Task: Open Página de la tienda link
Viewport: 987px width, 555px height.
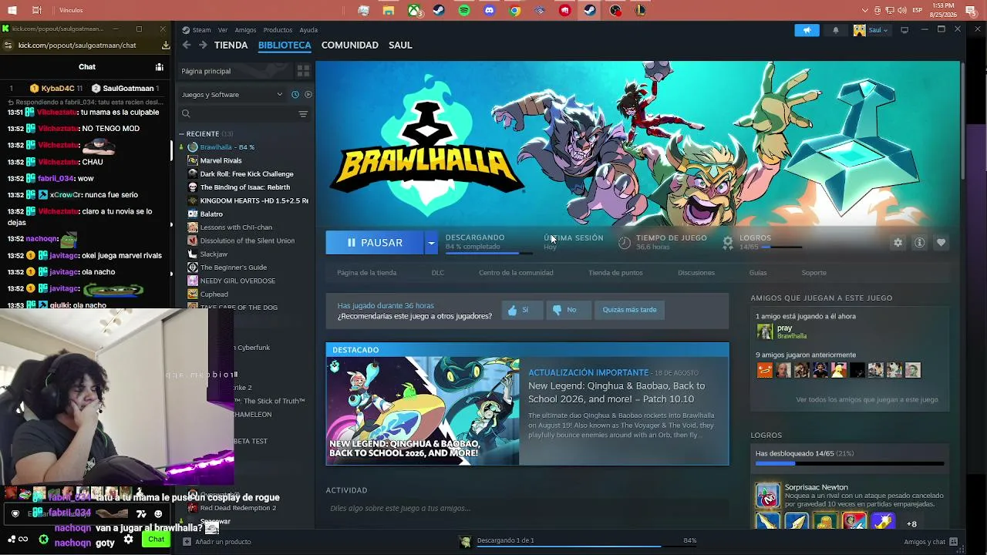Action: 367,273
